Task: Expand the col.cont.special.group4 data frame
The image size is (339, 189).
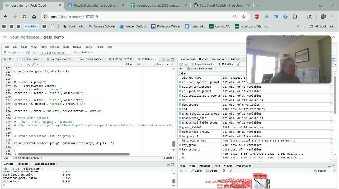Action: (x=180, y=82)
